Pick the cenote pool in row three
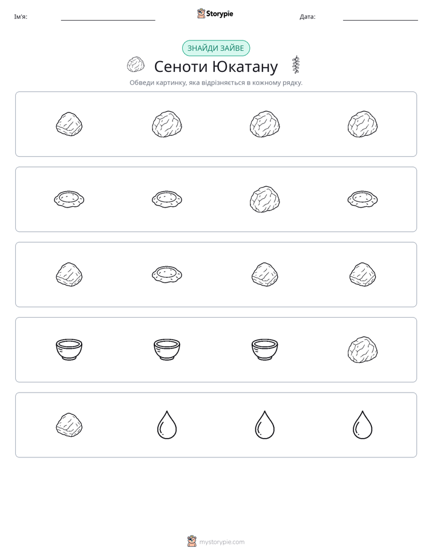Screen dimensions: 432x559 tap(167, 275)
